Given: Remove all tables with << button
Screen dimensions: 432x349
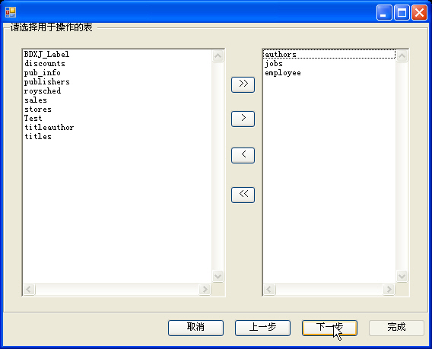Looking at the screenshot, I should coord(243,195).
